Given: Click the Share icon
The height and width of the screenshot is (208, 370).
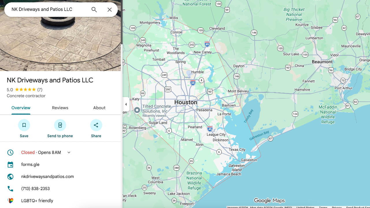Looking at the screenshot, I should [96, 125].
